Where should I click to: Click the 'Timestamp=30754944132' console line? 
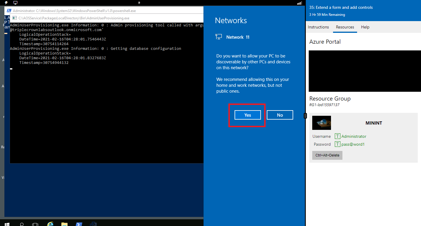tap(44, 63)
